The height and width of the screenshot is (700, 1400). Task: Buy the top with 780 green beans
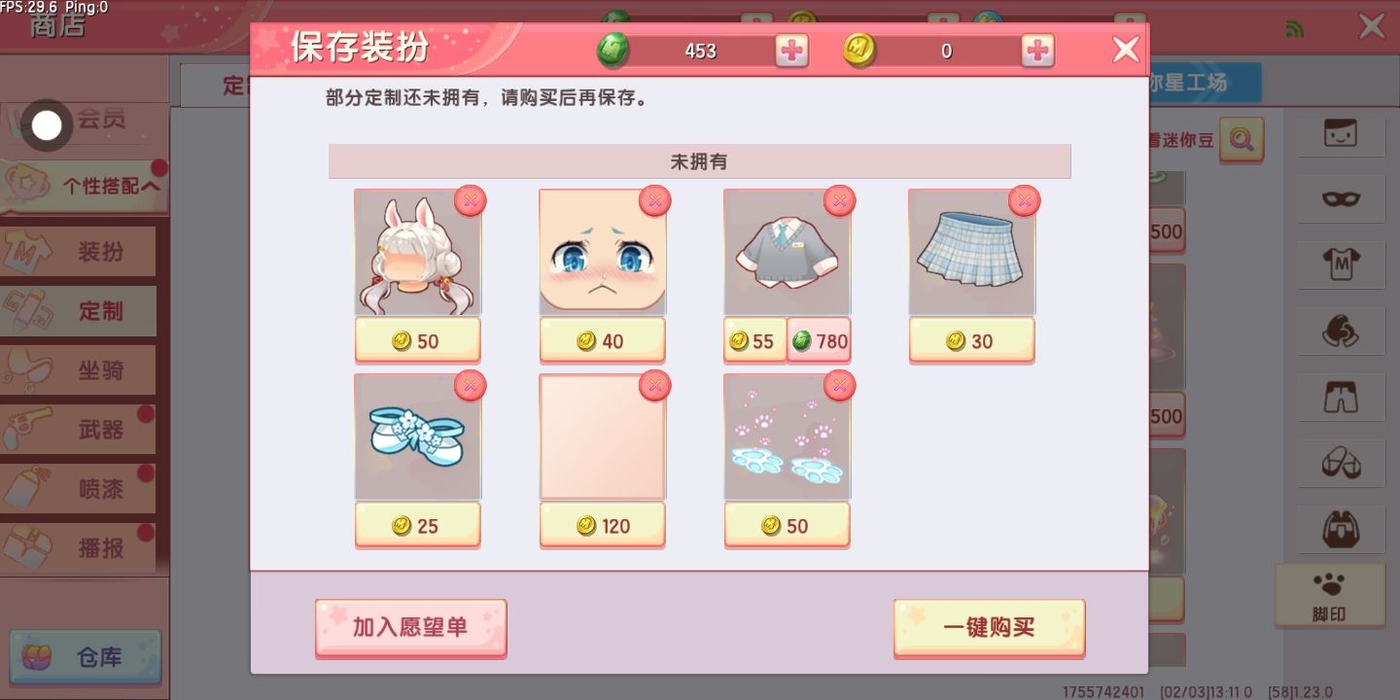click(819, 341)
